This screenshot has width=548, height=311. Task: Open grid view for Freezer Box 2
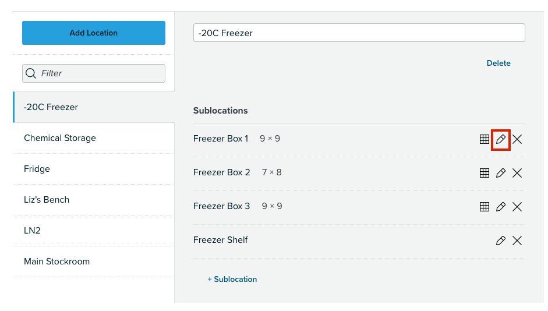(x=485, y=173)
